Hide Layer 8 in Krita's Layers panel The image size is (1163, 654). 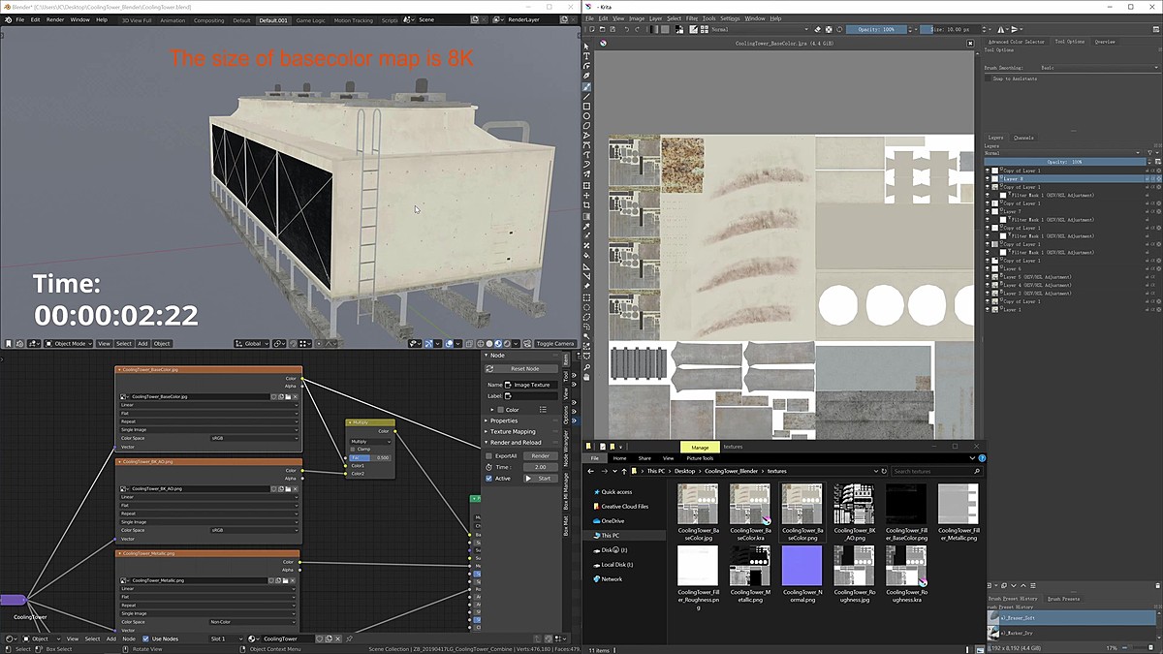pyautogui.click(x=987, y=178)
